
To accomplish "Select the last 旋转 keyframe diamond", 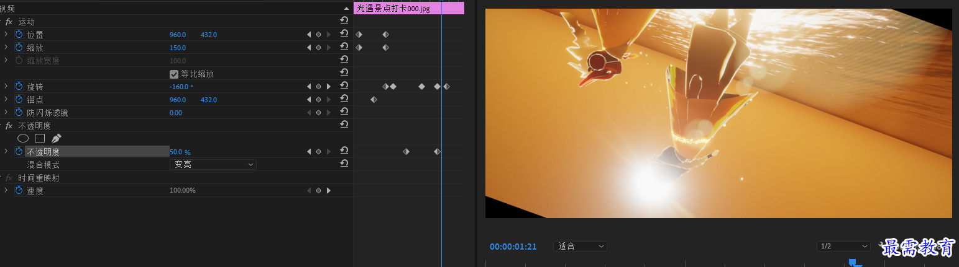I will (446, 86).
